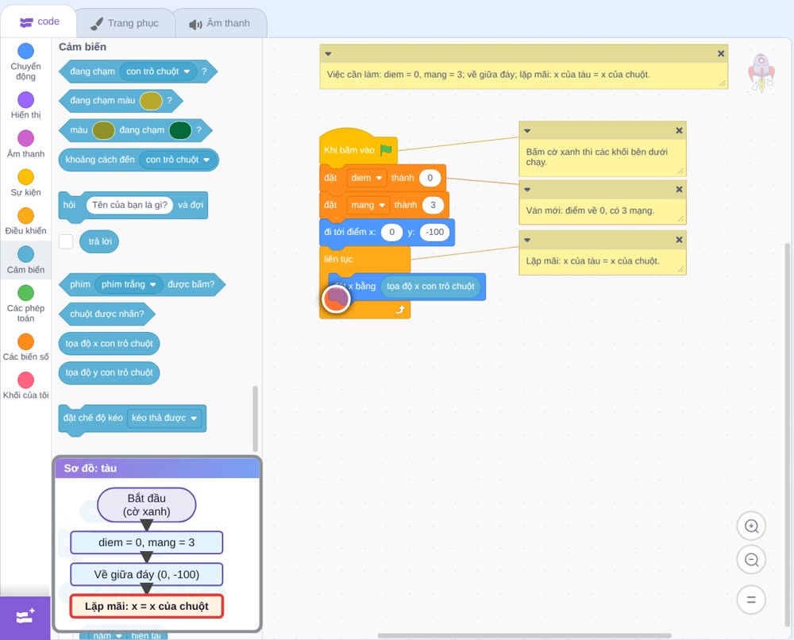Image resolution: width=794 pixels, height=640 pixels.
Task: Edit the value 3 in đặt mang block
Action: click(x=433, y=205)
